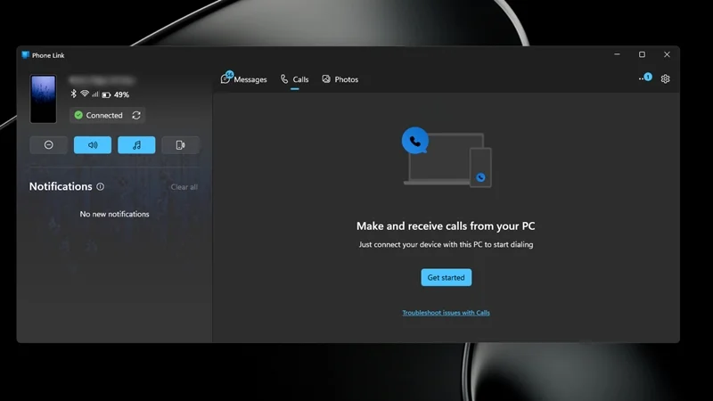
Task: Toggle the audio player music note button
Action: 136,145
